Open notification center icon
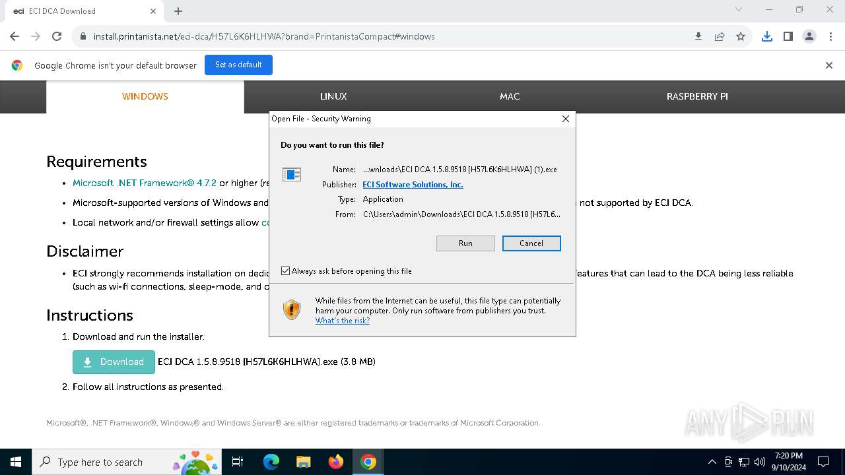845x475 pixels. [823, 462]
